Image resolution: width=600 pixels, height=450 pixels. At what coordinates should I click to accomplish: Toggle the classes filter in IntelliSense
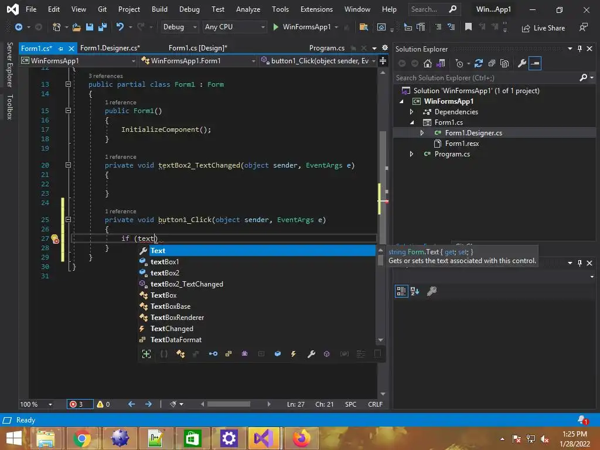click(x=180, y=354)
